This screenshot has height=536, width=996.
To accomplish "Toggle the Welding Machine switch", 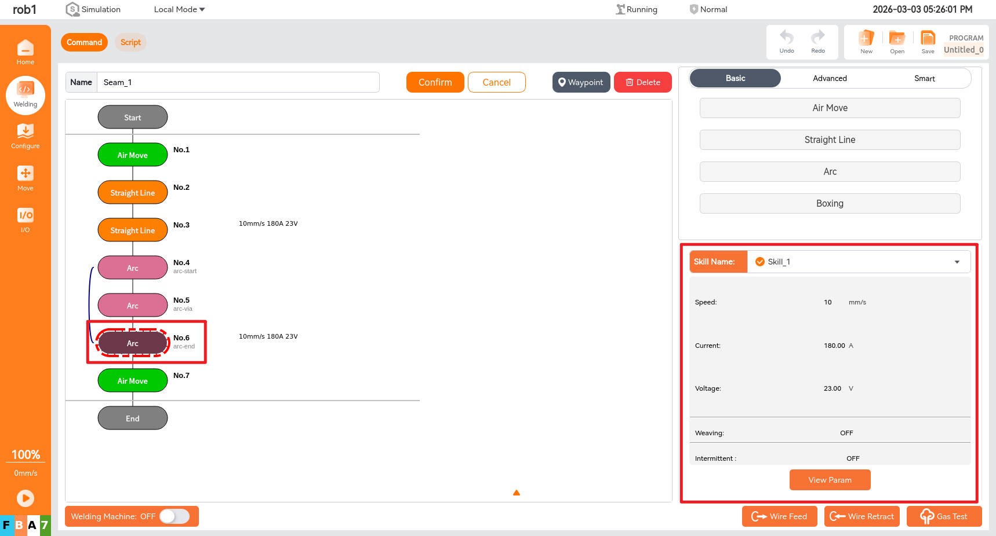I will [175, 516].
